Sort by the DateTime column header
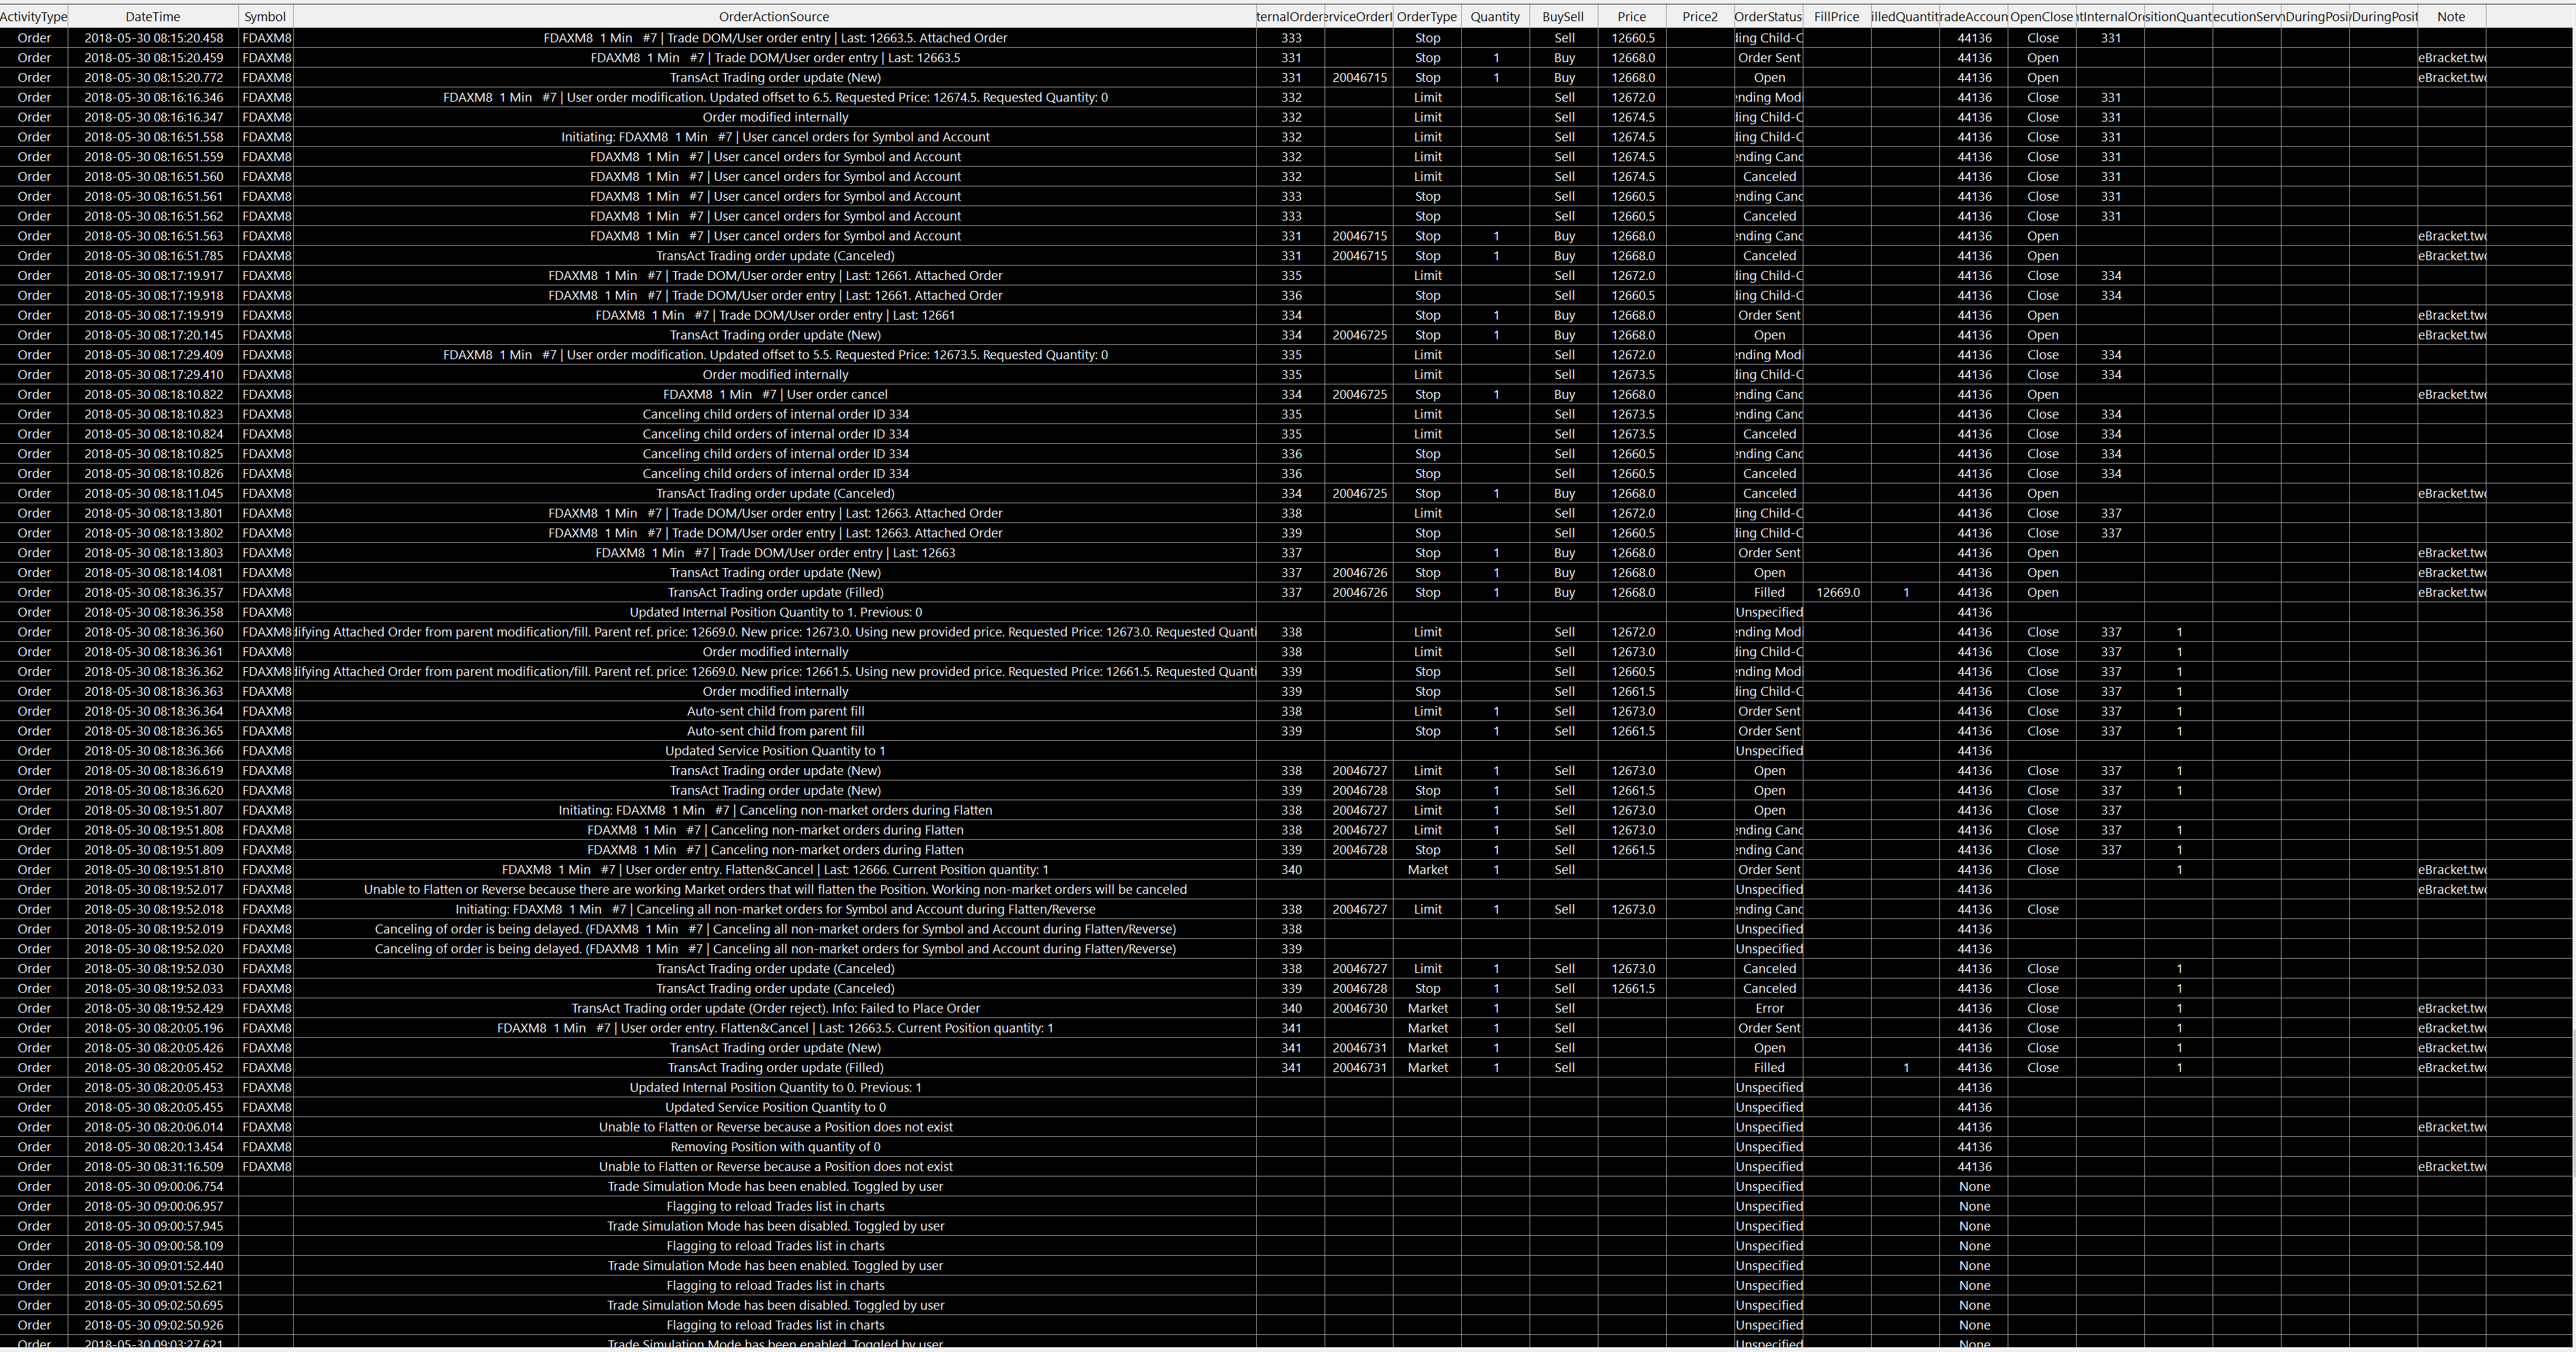Viewport: 2576px width, 1352px height. tap(153, 17)
